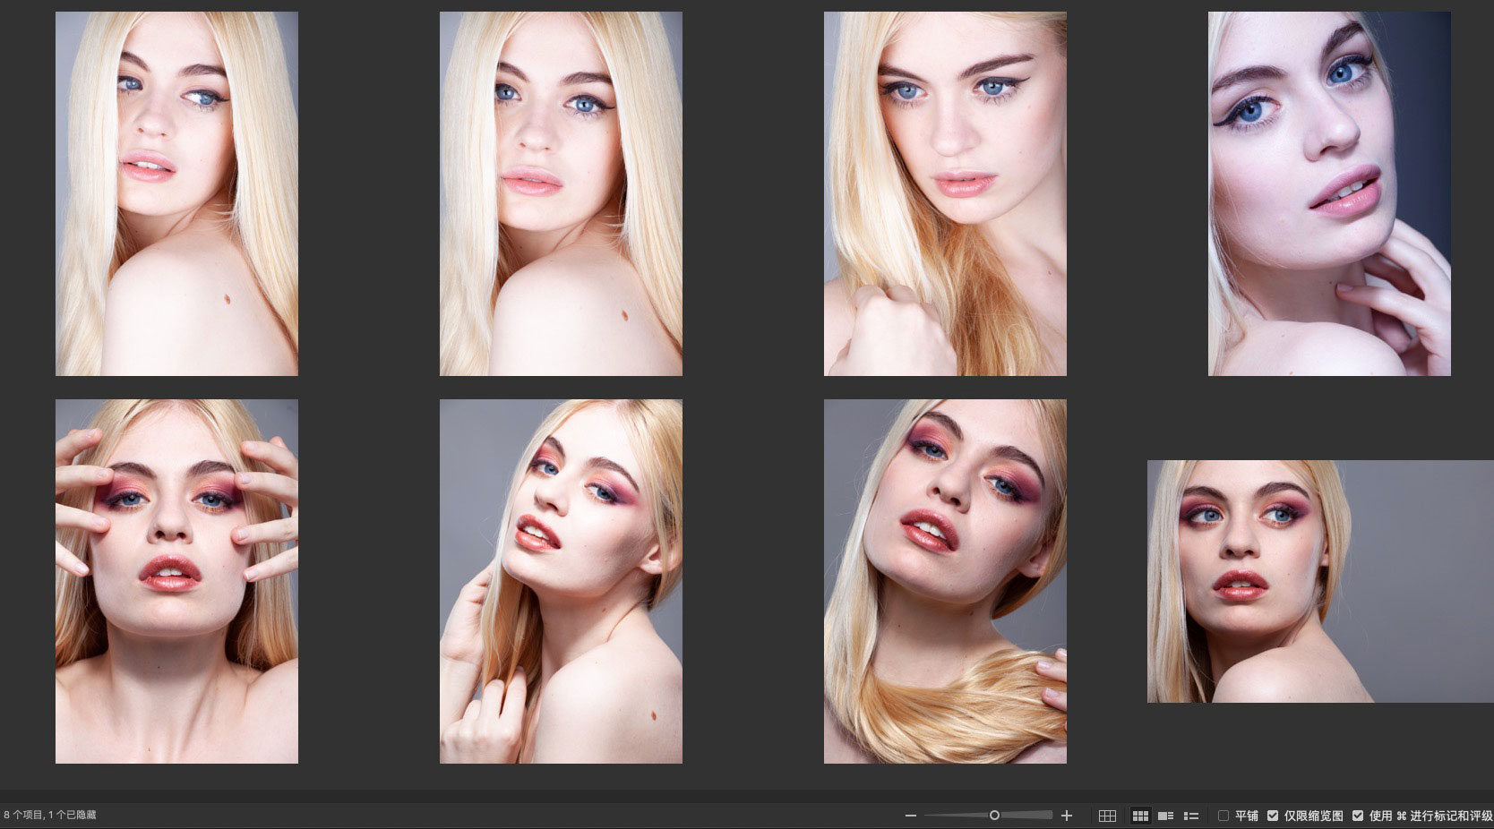Switch to thumbnails view icon
The image size is (1494, 829).
[x=1140, y=816]
